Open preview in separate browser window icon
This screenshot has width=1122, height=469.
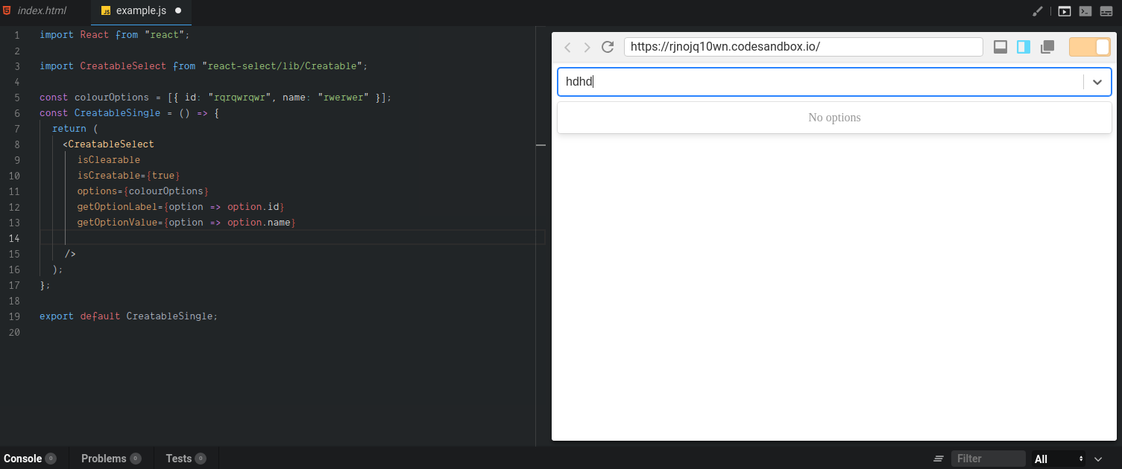click(1047, 46)
